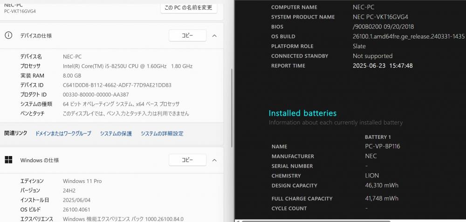Select the system product name NEC PC-VKT16GVG4

(x=380, y=17)
